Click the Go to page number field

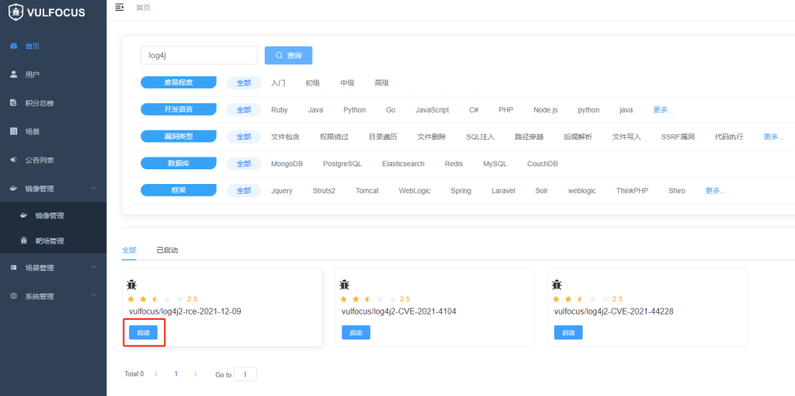(x=245, y=374)
